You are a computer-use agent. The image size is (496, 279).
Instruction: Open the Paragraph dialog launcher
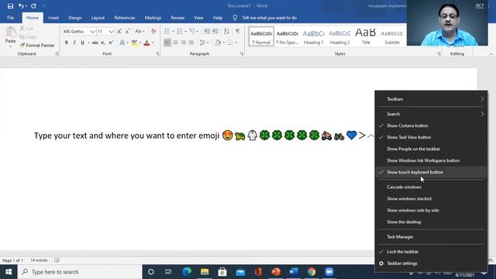coord(242,54)
